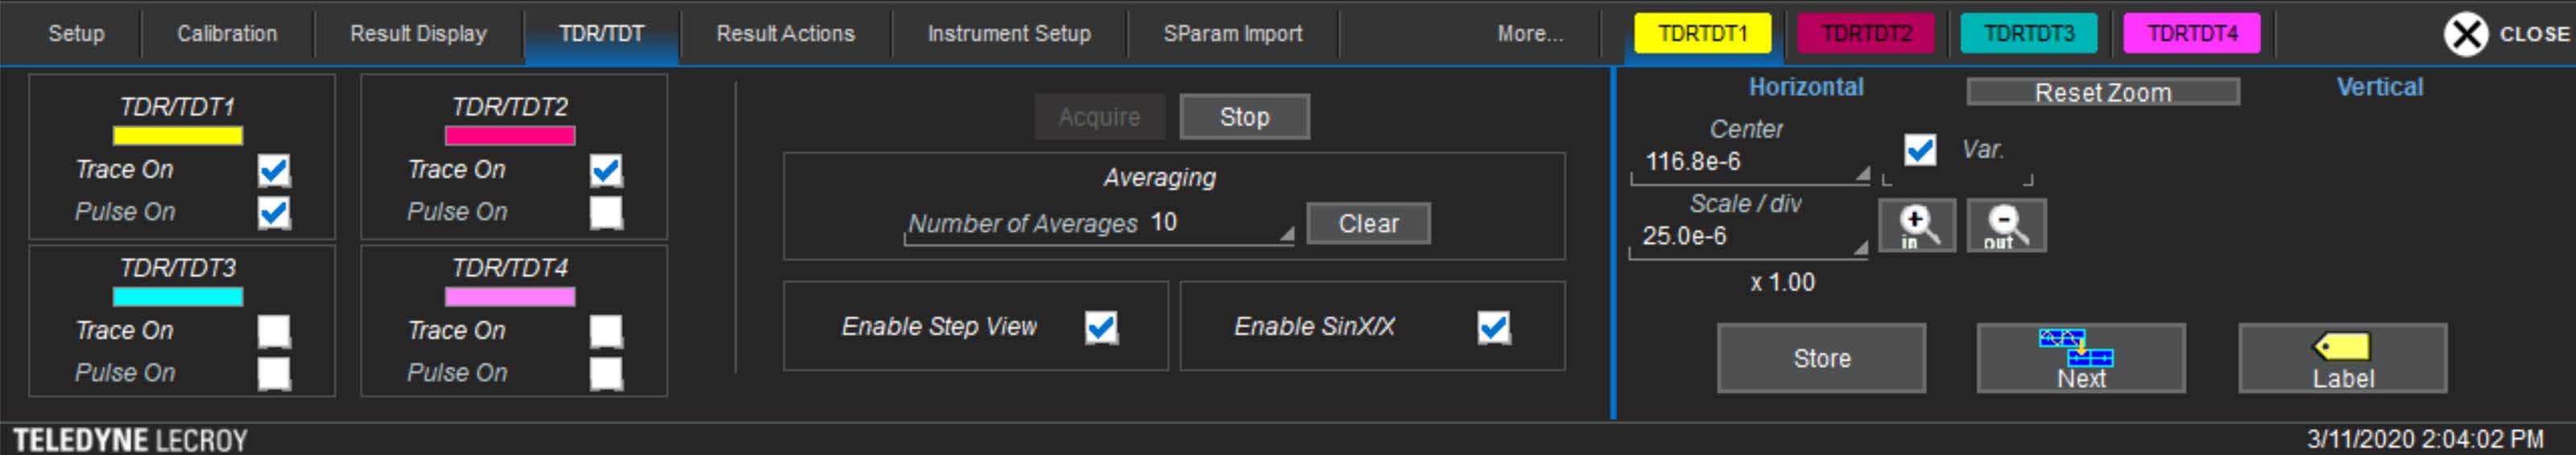Open the More... tabs overflow menu
Image resolution: width=2576 pixels, height=455 pixels.
(1529, 33)
